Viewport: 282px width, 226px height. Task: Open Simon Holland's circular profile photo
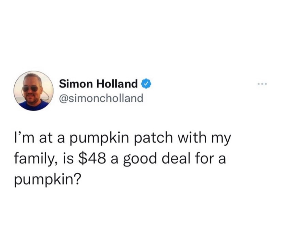click(x=33, y=91)
